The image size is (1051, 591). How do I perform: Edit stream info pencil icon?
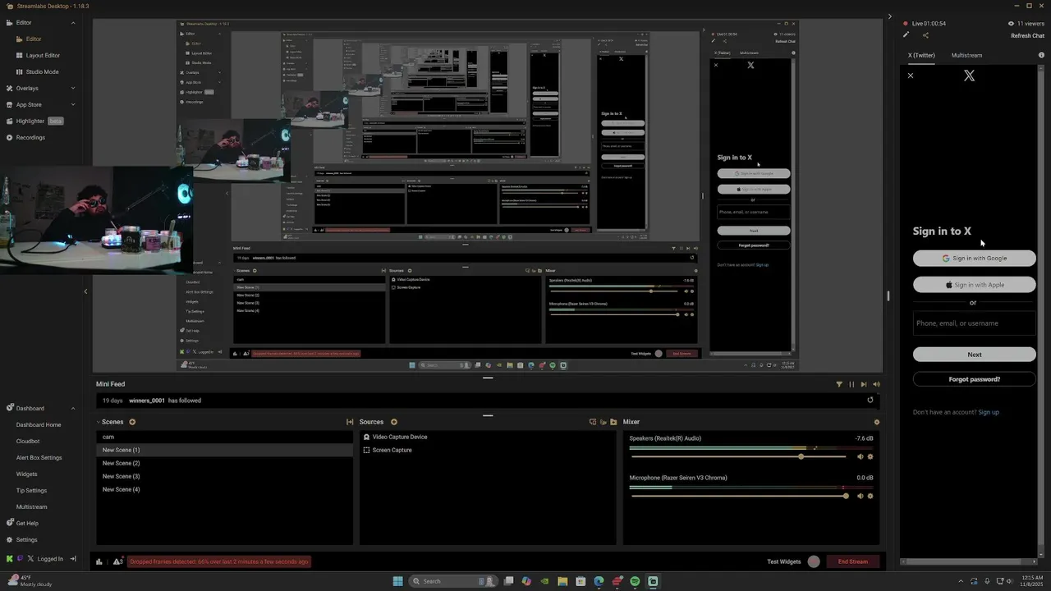(906, 35)
